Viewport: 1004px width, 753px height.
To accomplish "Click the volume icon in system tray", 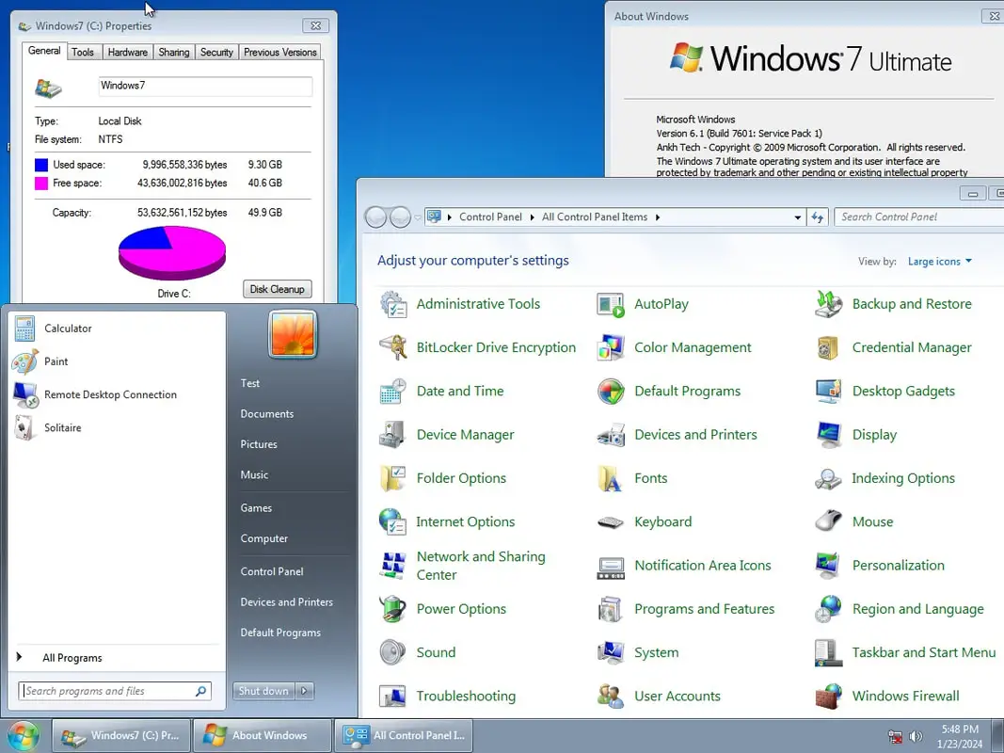I will [916, 736].
